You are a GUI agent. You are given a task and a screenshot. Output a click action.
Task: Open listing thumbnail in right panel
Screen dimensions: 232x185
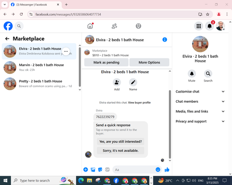(x=200, y=44)
